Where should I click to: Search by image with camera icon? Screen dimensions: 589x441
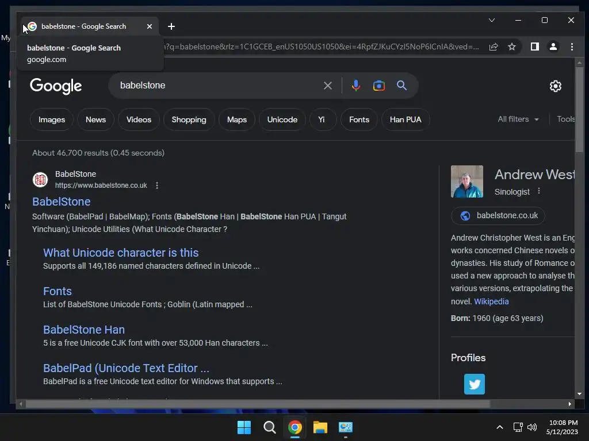tap(378, 86)
